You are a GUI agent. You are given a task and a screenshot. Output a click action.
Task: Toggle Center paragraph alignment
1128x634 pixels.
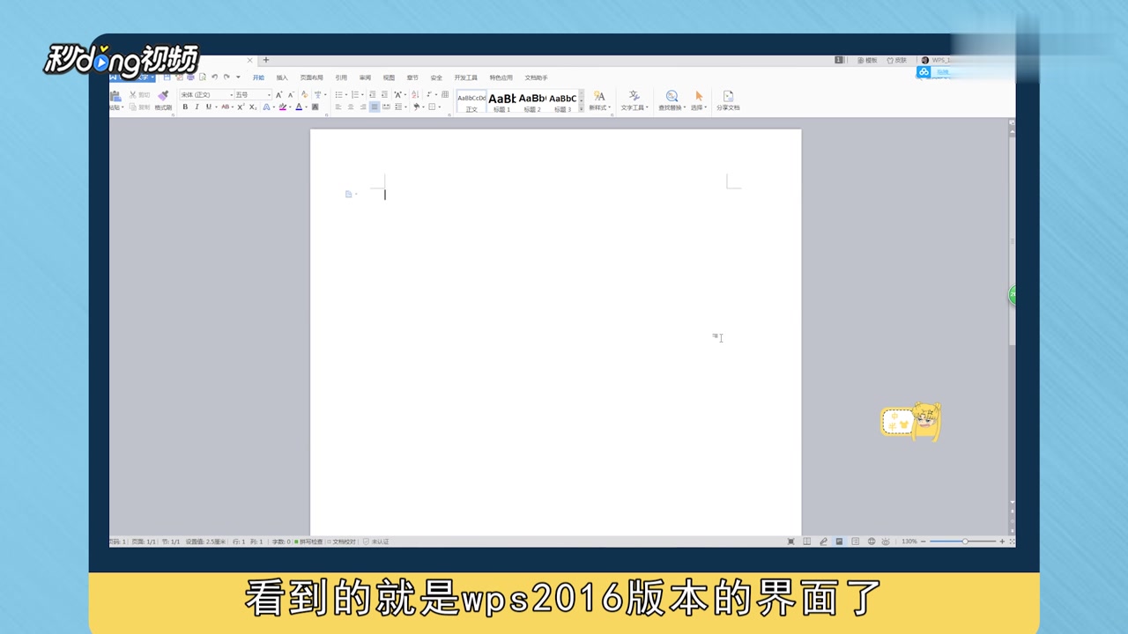click(x=351, y=107)
